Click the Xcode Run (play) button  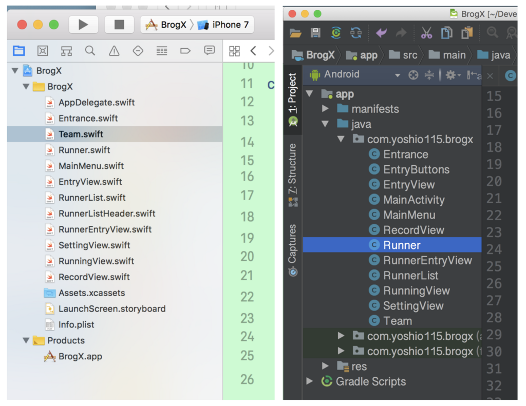click(83, 25)
